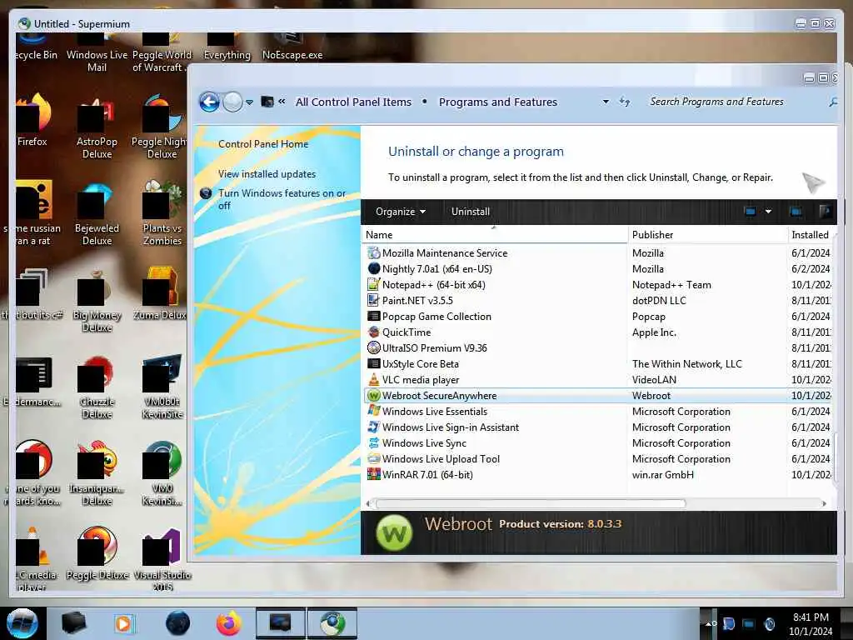Open Turn Windows features on or off

(282, 199)
